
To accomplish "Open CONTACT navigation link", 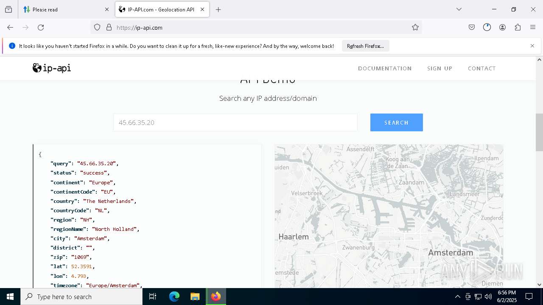I will (481, 68).
